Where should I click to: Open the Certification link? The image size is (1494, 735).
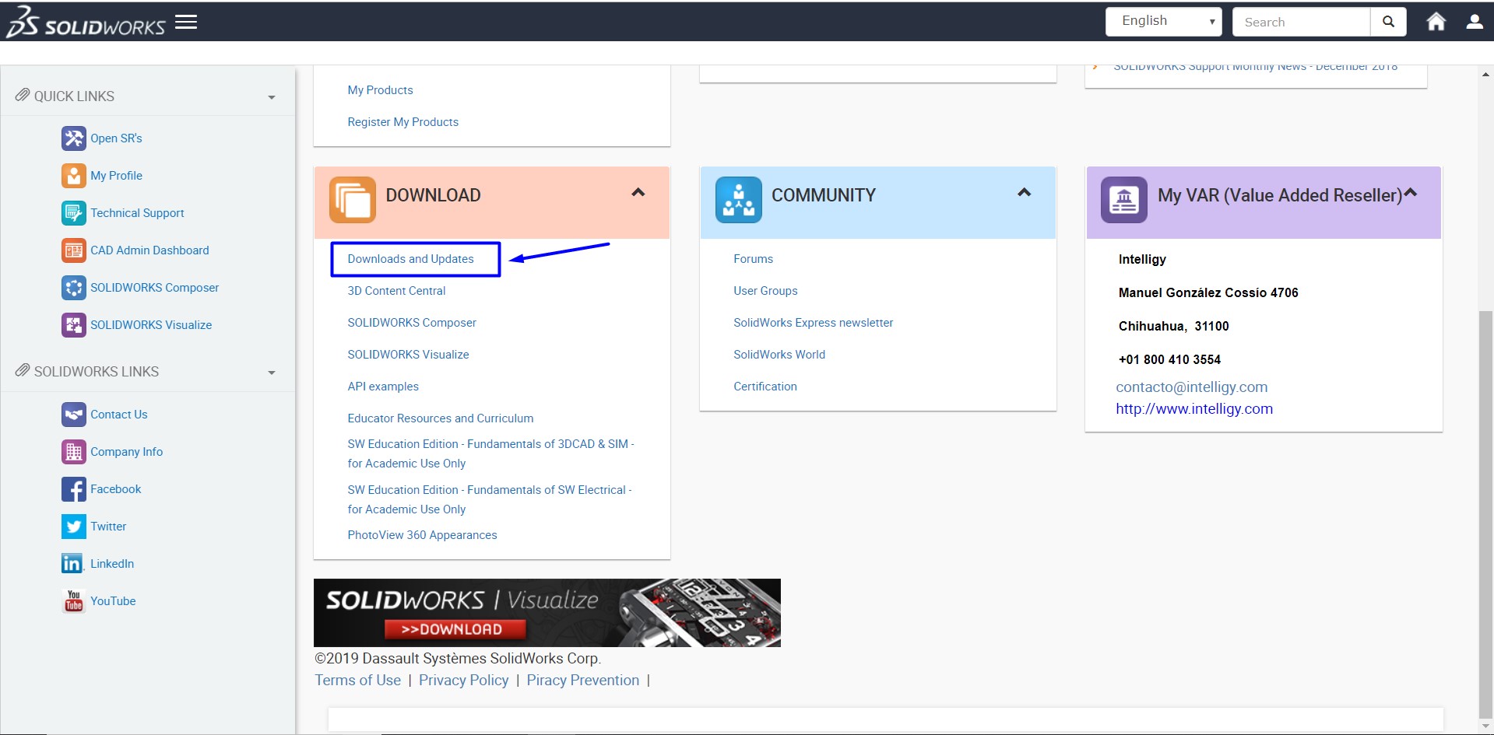click(765, 387)
